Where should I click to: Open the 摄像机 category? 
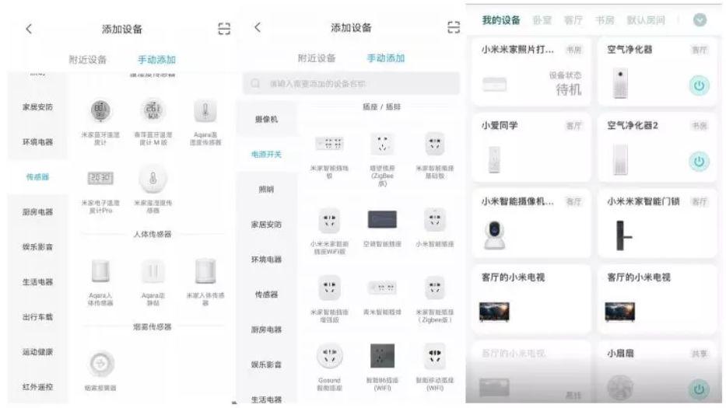pos(267,119)
